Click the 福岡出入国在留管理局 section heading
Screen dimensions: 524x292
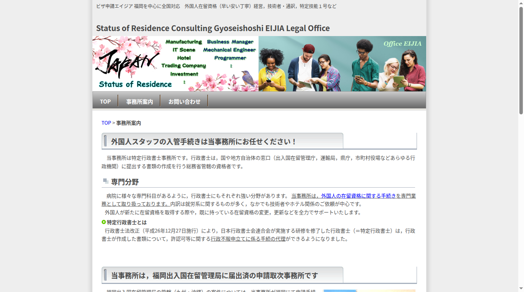(214, 276)
